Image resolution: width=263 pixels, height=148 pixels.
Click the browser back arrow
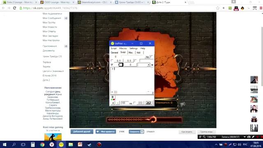(x=3, y=8)
